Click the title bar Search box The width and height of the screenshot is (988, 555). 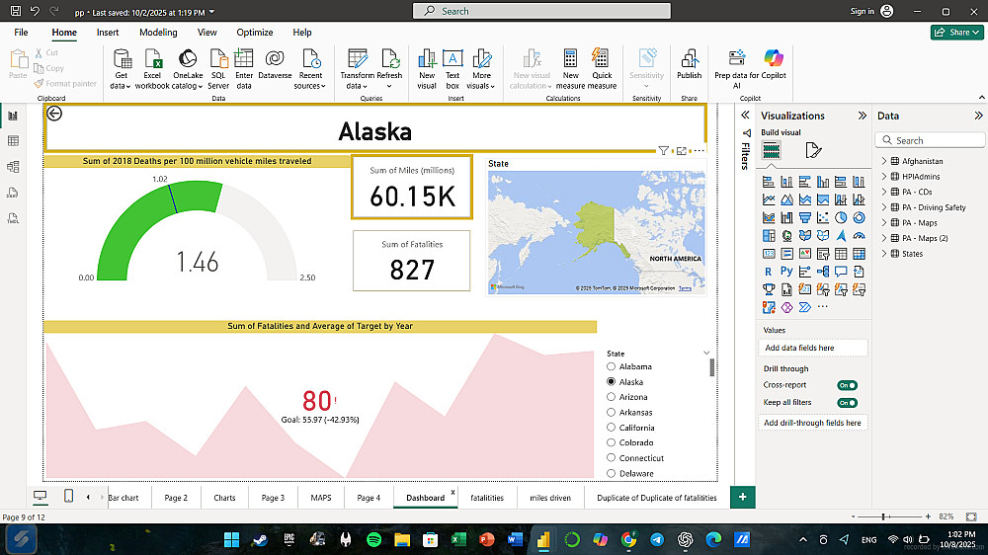tap(541, 11)
